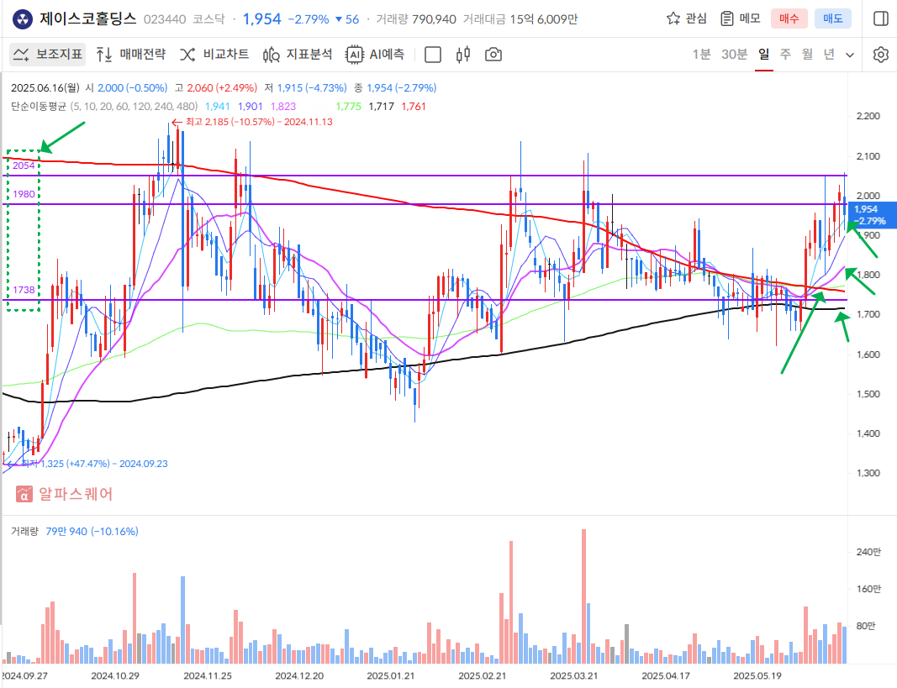
Task: Add stock to 관심 favorites with star
Action: point(687,18)
